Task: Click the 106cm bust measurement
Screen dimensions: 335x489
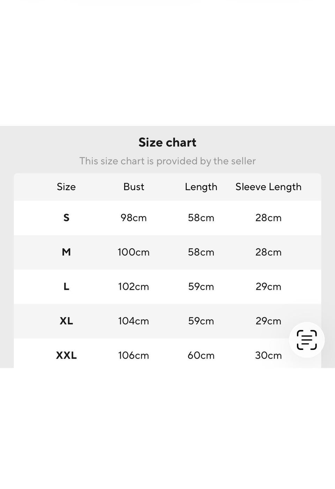Action: point(134,355)
